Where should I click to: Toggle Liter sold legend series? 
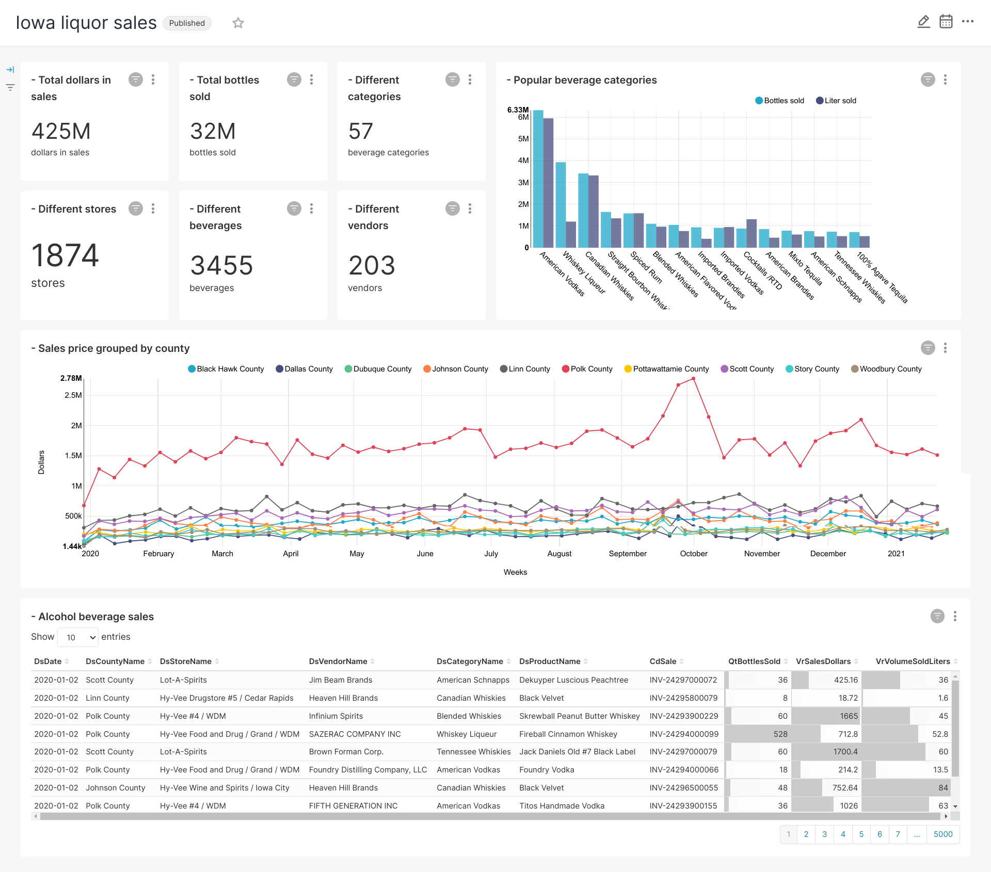(x=836, y=101)
